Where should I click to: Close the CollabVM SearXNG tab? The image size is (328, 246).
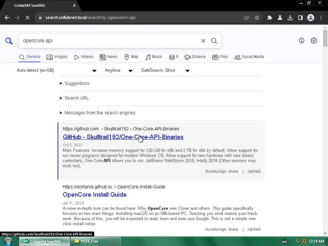coord(74,6)
